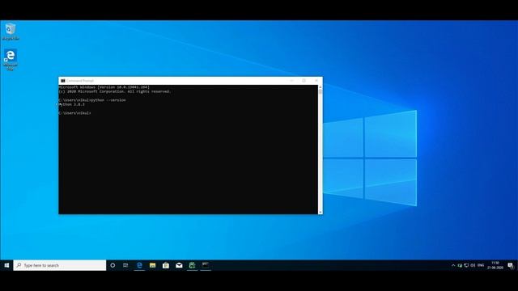Click the Command Prompt scrollbar thumb
The width and height of the screenshot is (518, 291).
321,91
